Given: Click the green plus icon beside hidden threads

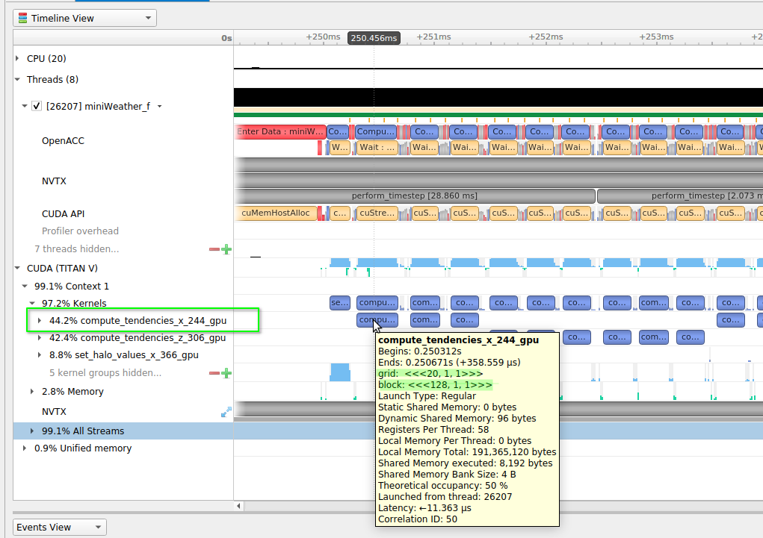Looking at the screenshot, I should pyautogui.click(x=226, y=249).
